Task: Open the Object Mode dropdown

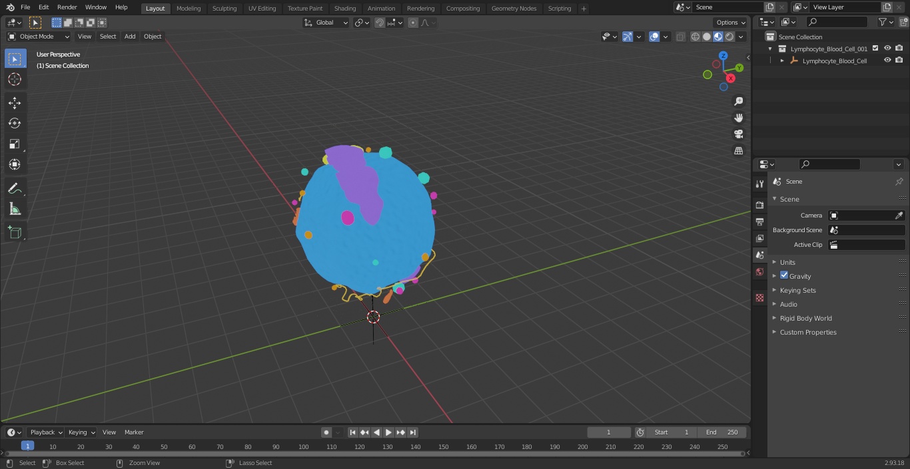Action: 39,37
